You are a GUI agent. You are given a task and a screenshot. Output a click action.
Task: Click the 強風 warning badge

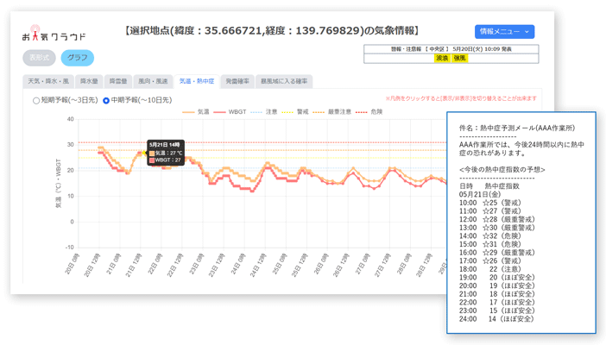coord(459,59)
